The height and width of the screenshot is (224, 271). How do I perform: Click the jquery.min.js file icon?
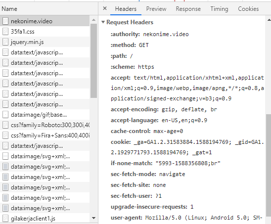click(x=5, y=42)
